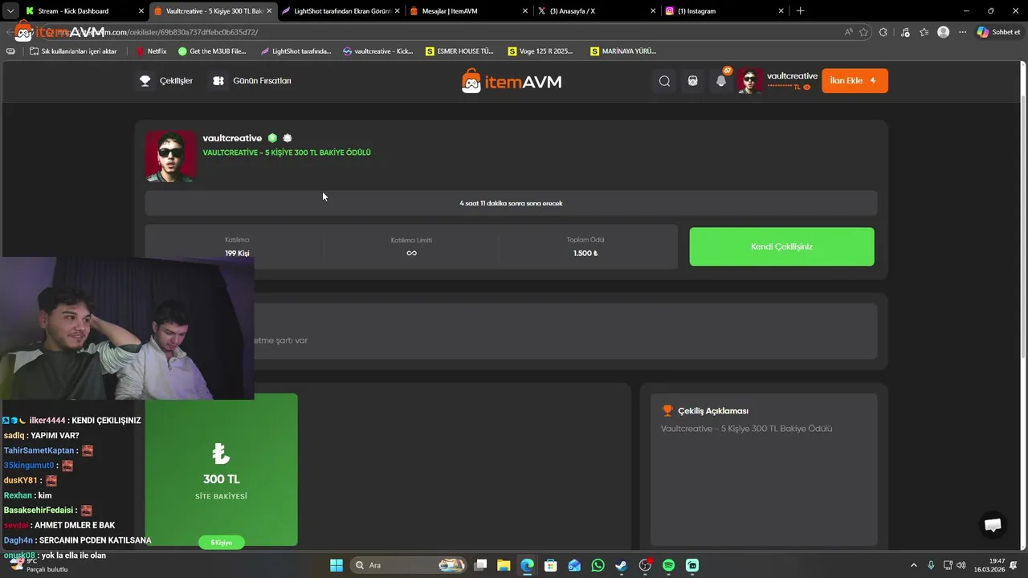1028x578 pixels.
Task: Add page to favorites star icon
Action: 864,32
